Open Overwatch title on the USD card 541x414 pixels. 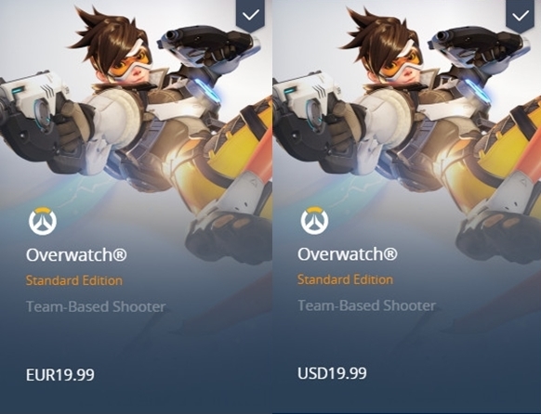[348, 254]
